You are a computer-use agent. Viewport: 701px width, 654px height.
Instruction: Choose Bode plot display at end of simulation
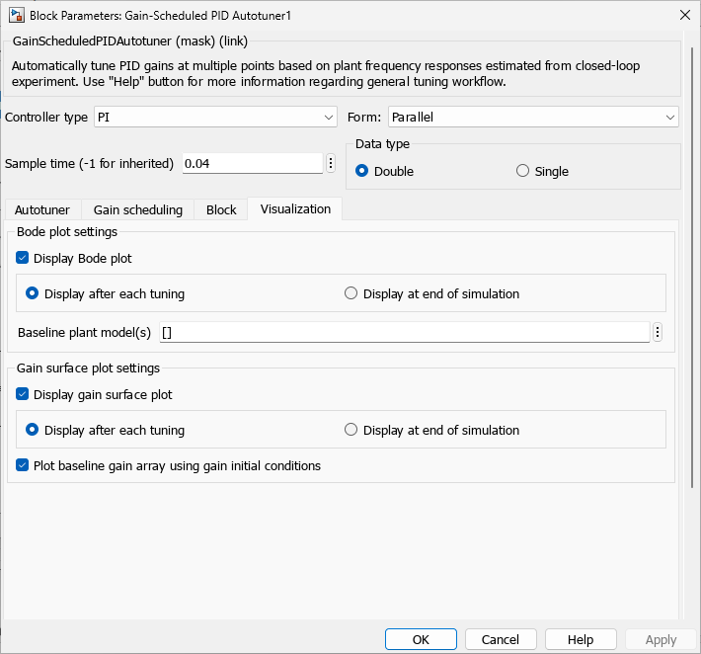point(351,293)
